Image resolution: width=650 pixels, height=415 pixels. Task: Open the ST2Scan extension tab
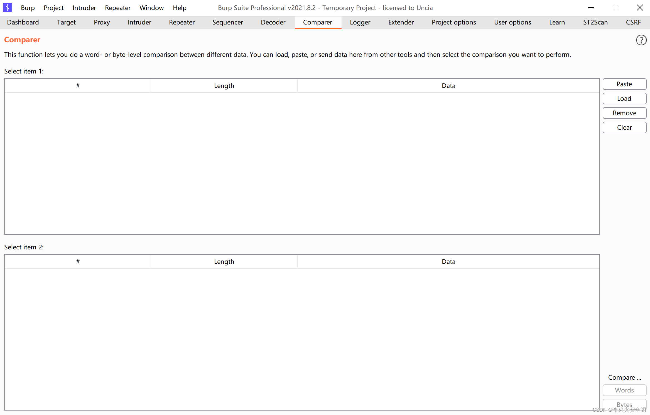[595, 22]
